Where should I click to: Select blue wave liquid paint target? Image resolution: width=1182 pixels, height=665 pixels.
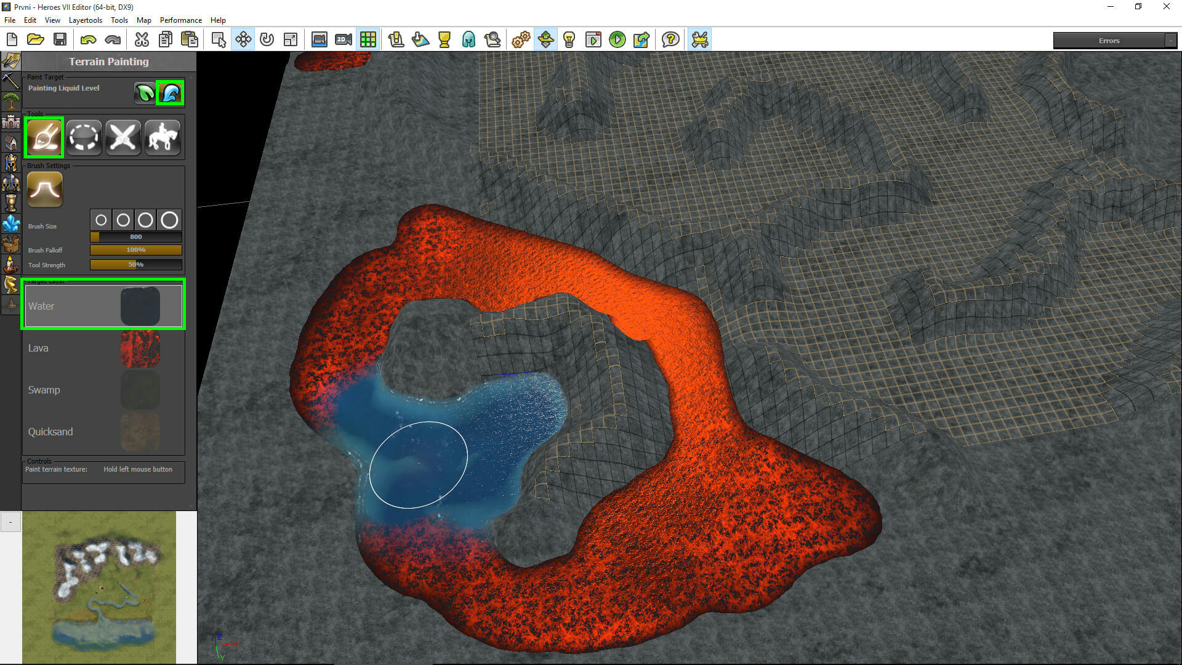tap(170, 93)
